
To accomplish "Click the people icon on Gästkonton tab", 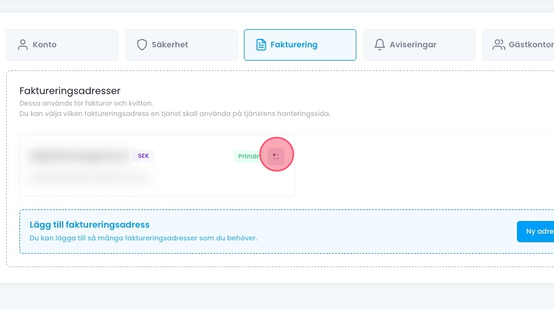I will 499,45.
